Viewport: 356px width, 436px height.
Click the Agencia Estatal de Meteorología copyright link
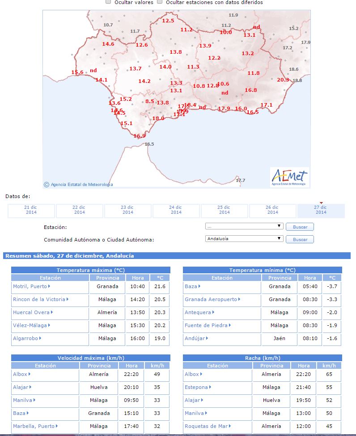click(82, 185)
